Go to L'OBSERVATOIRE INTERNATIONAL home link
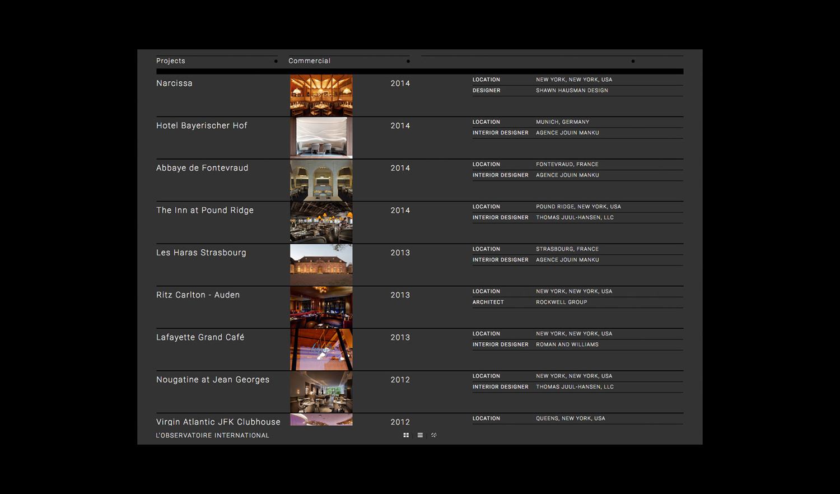Image resolution: width=840 pixels, height=494 pixels. point(213,435)
